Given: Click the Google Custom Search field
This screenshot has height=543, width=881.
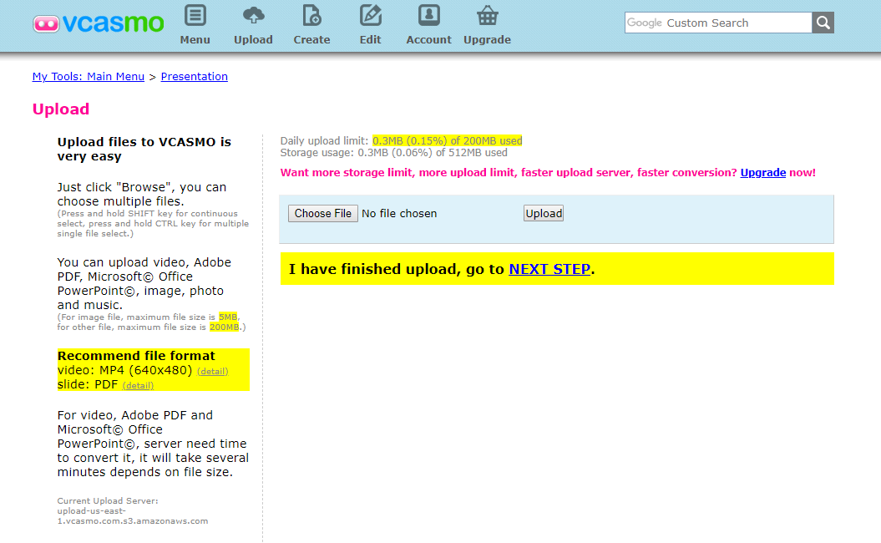Looking at the screenshot, I should click(x=717, y=23).
